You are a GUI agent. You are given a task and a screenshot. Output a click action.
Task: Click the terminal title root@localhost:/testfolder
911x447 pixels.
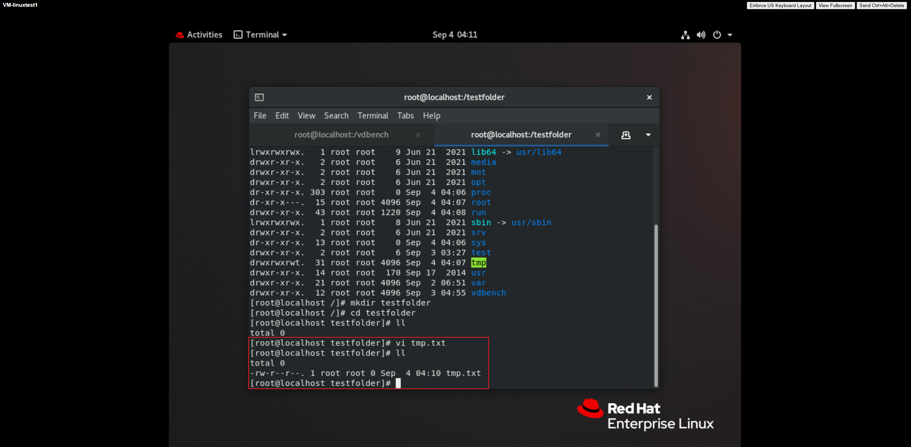[x=454, y=97]
